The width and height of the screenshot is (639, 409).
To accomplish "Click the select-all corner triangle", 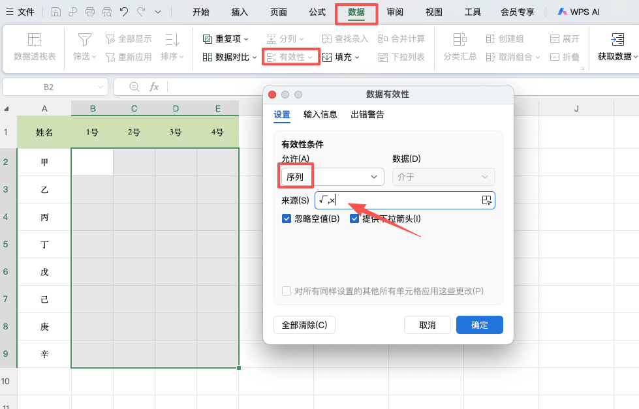I will 6,109.
